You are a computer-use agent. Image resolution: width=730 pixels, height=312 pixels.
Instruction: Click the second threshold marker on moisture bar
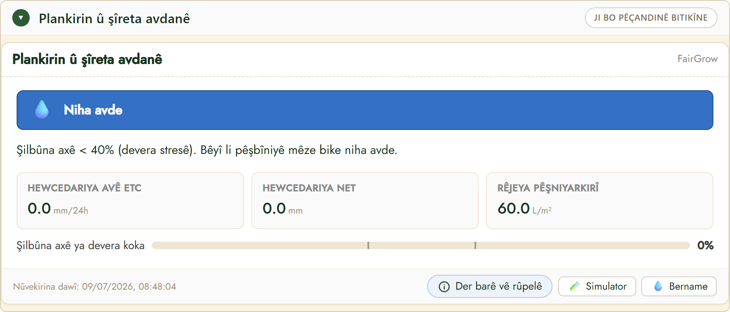475,245
